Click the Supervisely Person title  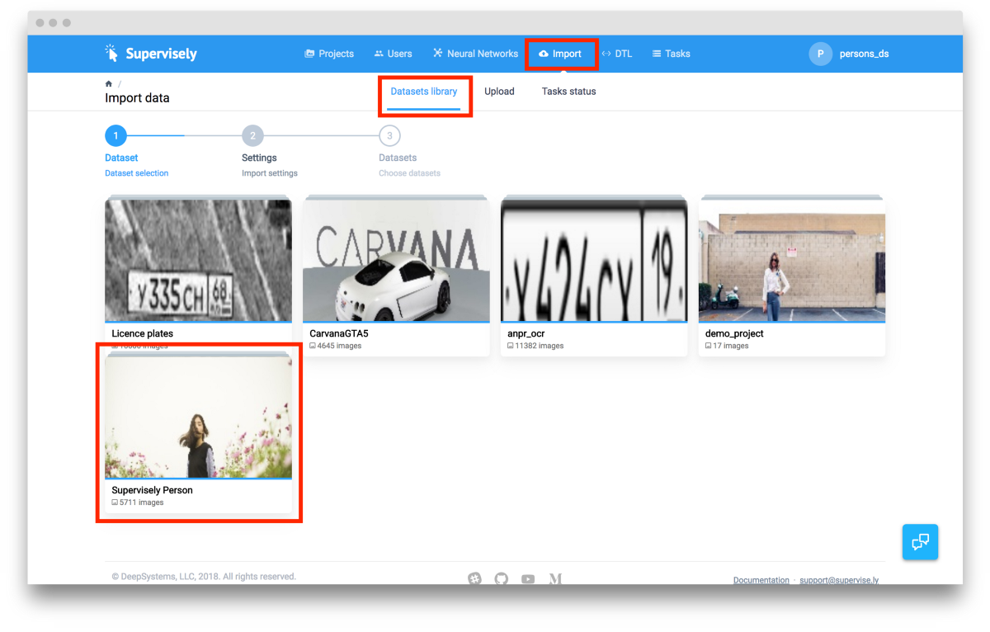point(152,490)
